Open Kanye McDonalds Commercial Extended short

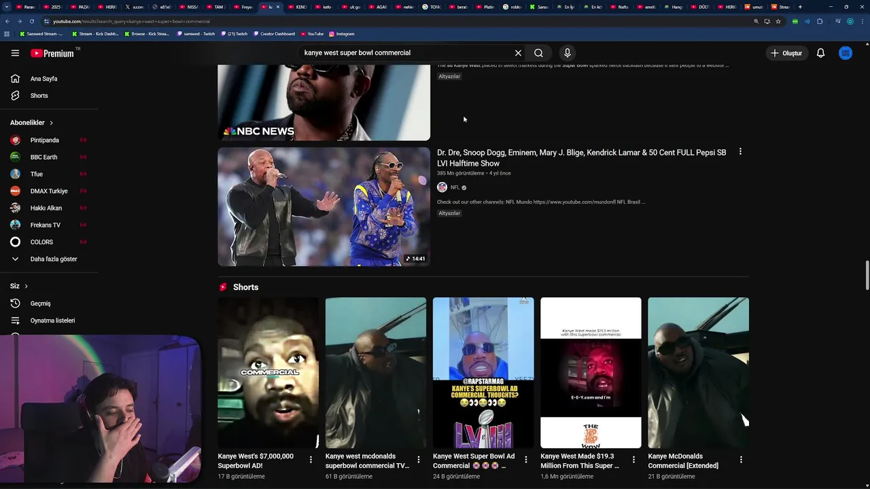(698, 373)
